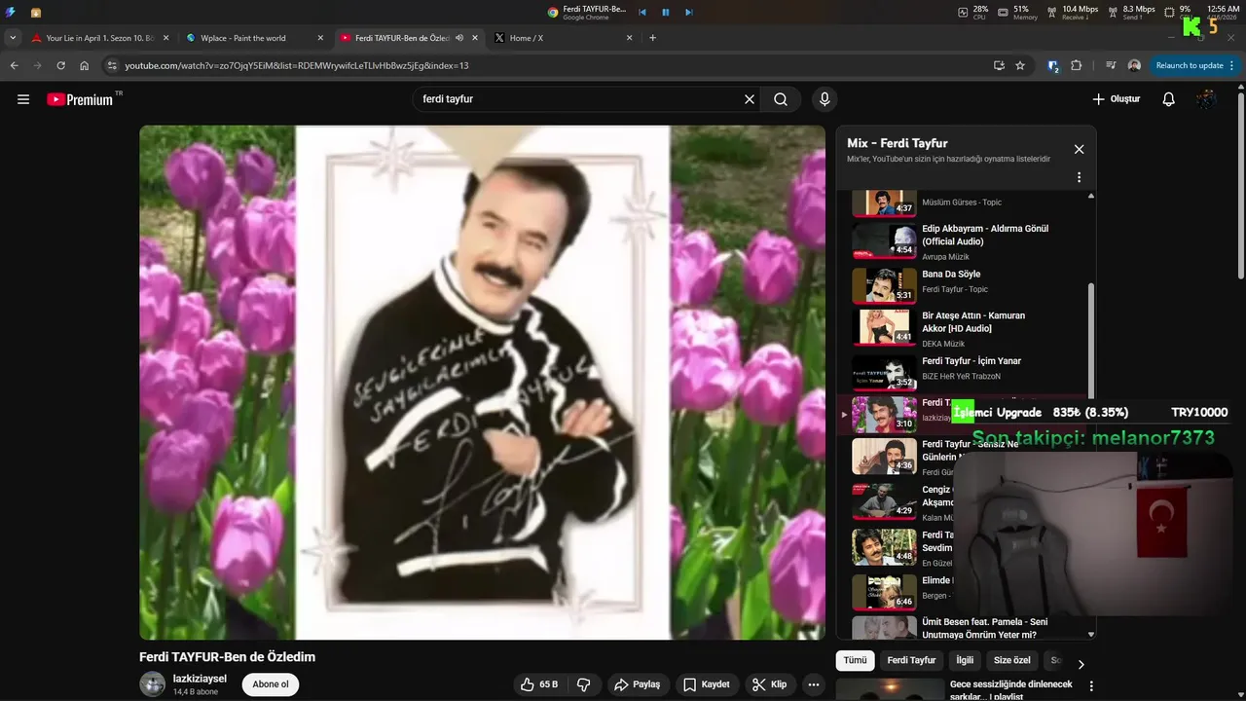Image resolution: width=1246 pixels, height=701 pixels.
Task: Save the video with Kaydet
Action: coord(707,684)
